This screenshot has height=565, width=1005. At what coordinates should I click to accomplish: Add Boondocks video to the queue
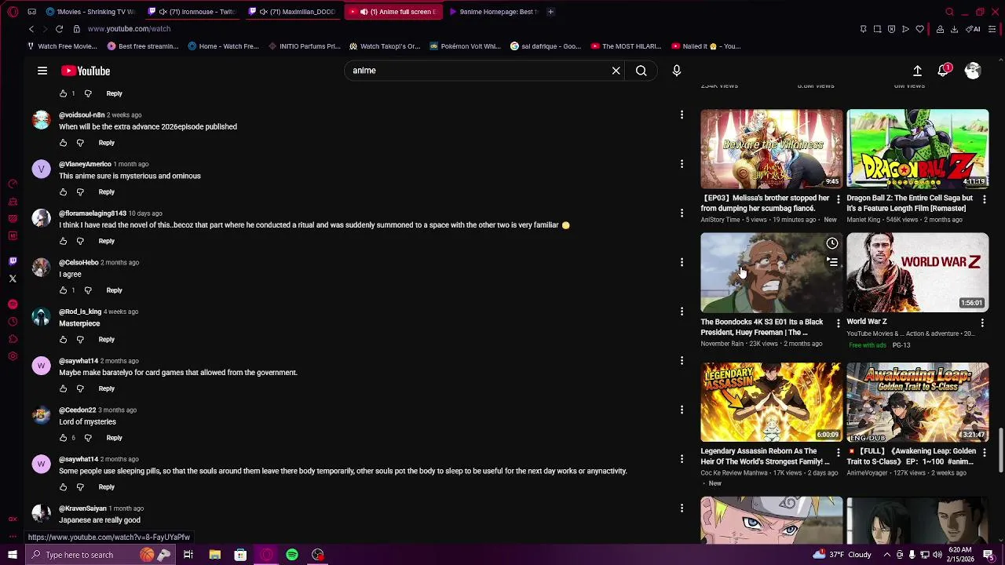[x=832, y=262]
